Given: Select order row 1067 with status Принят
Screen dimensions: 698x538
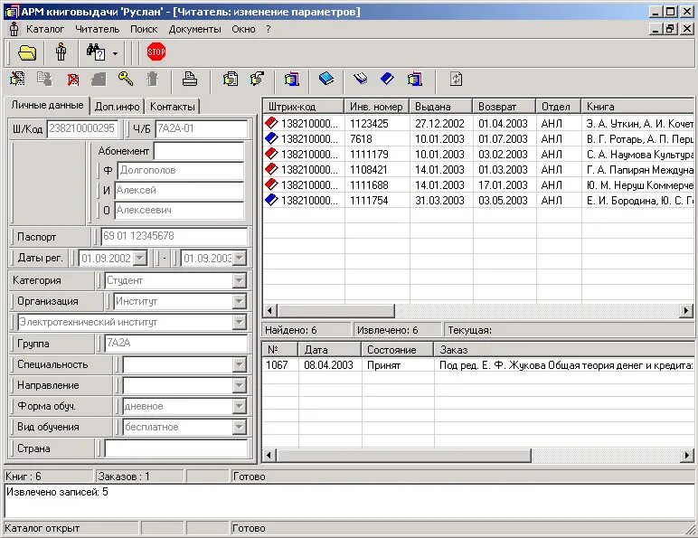Looking at the screenshot, I should tap(477, 365).
